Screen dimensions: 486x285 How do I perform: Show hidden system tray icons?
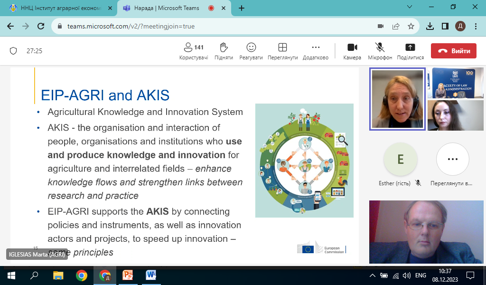coord(373,275)
